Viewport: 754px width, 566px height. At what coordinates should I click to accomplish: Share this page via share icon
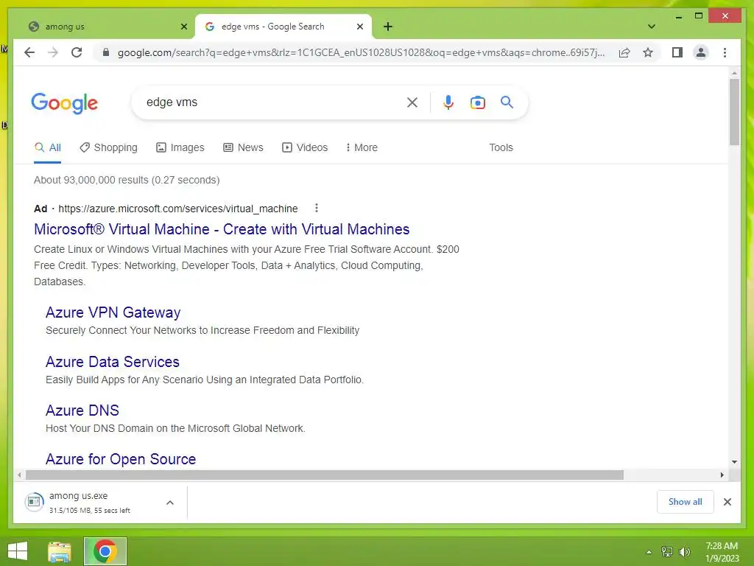[624, 52]
